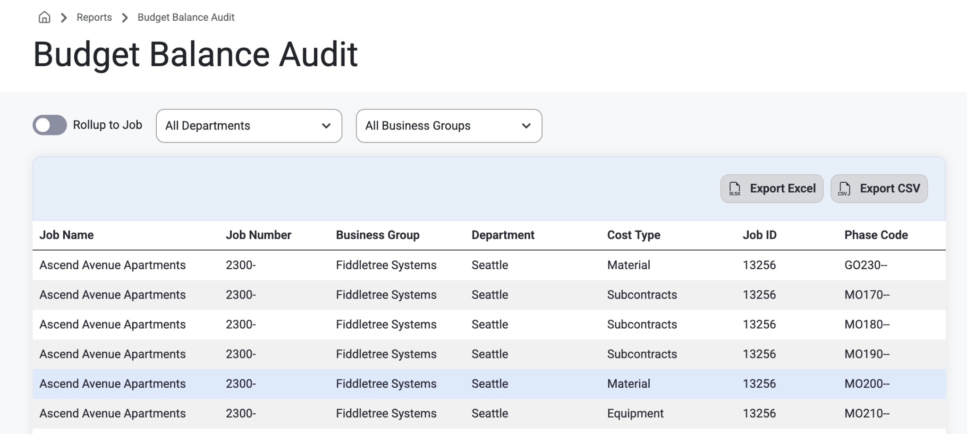967x434 pixels.
Task: Pick job number 2300- in the MO190-- row
Action: pos(241,354)
